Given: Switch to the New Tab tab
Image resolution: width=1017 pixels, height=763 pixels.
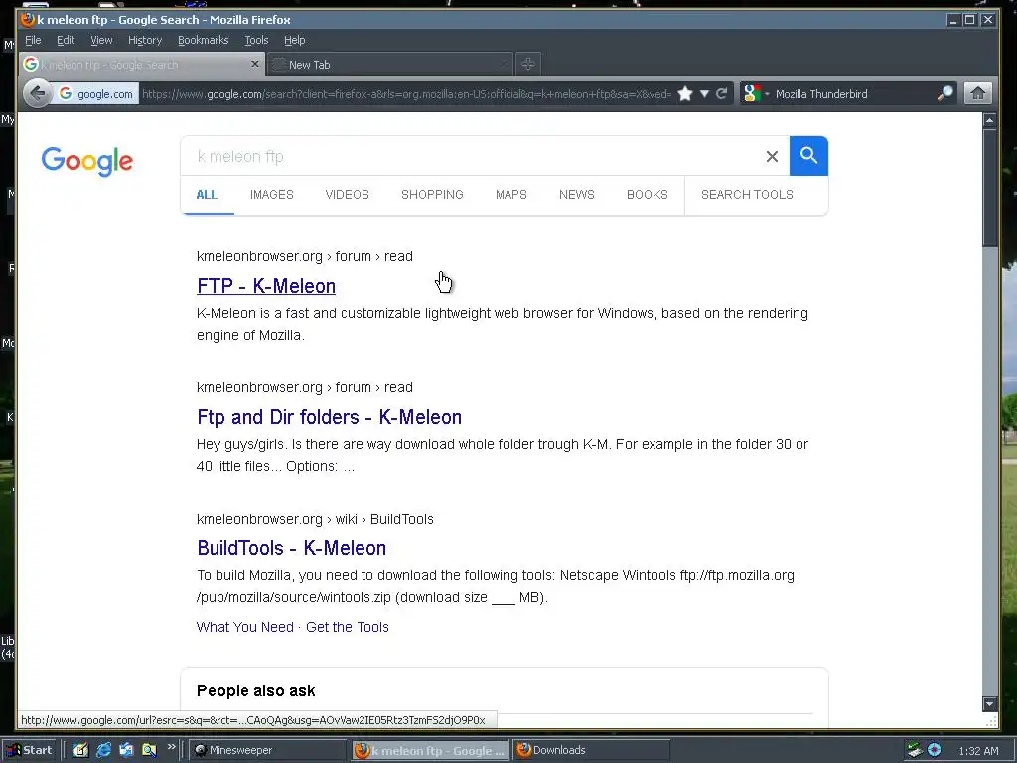Looking at the screenshot, I should point(389,65).
